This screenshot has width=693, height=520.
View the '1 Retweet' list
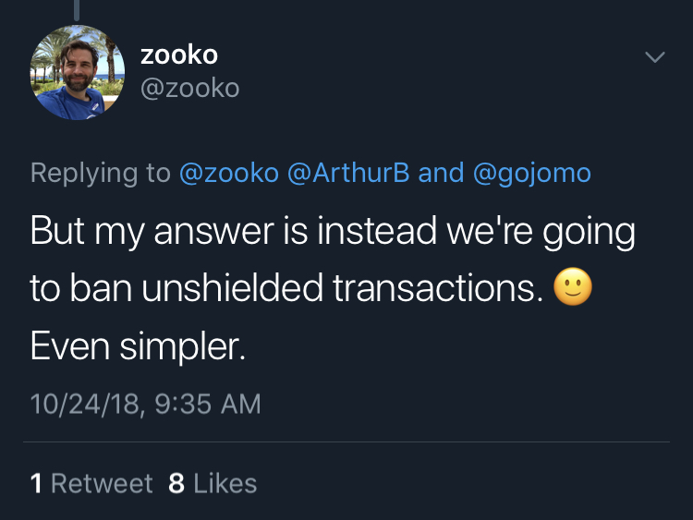(x=91, y=483)
